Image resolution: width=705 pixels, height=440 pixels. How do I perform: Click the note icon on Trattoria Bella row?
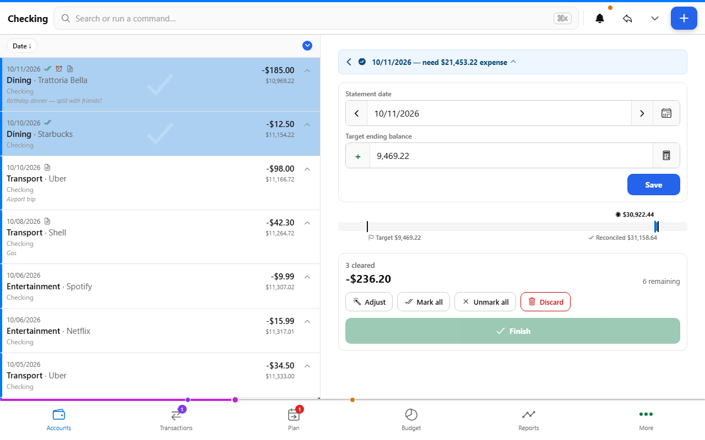click(69, 69)
